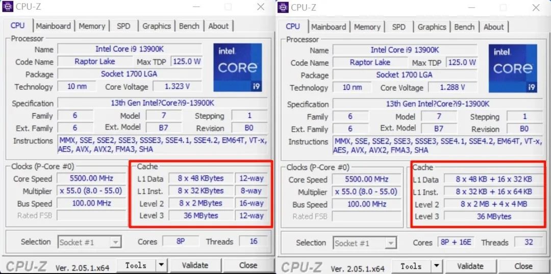Click Level 2 value 8 x 2 MBytes
The width and height of the screenshot is (551, 274).
[x=201, y=203]
